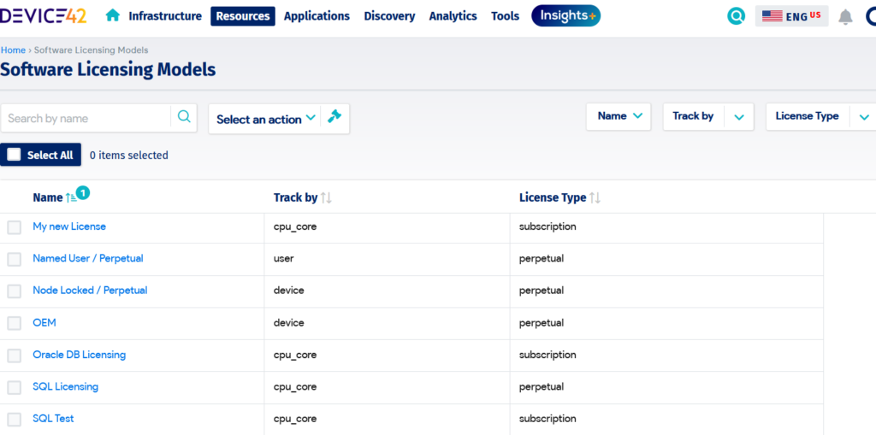Open the notifications bell
The image size is (876, 435).
click(x=845, y=17)
